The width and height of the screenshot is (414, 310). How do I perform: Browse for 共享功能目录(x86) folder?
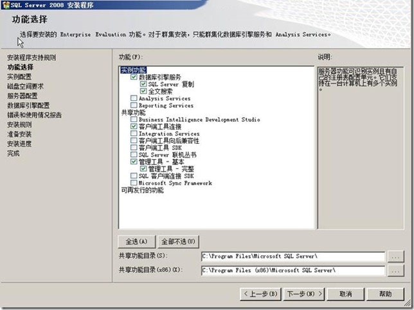tap(395, 271)
